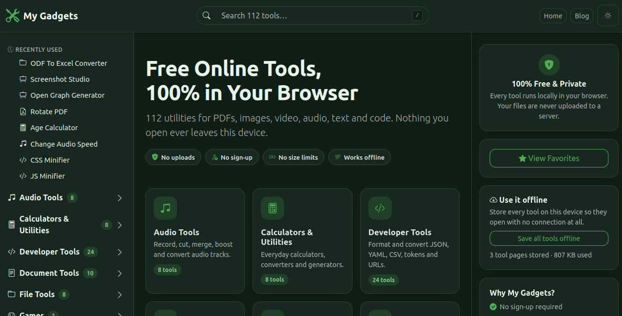Click the clock icon next to Recently Used
The image size is (622, 316).
[x=11, y=49]
